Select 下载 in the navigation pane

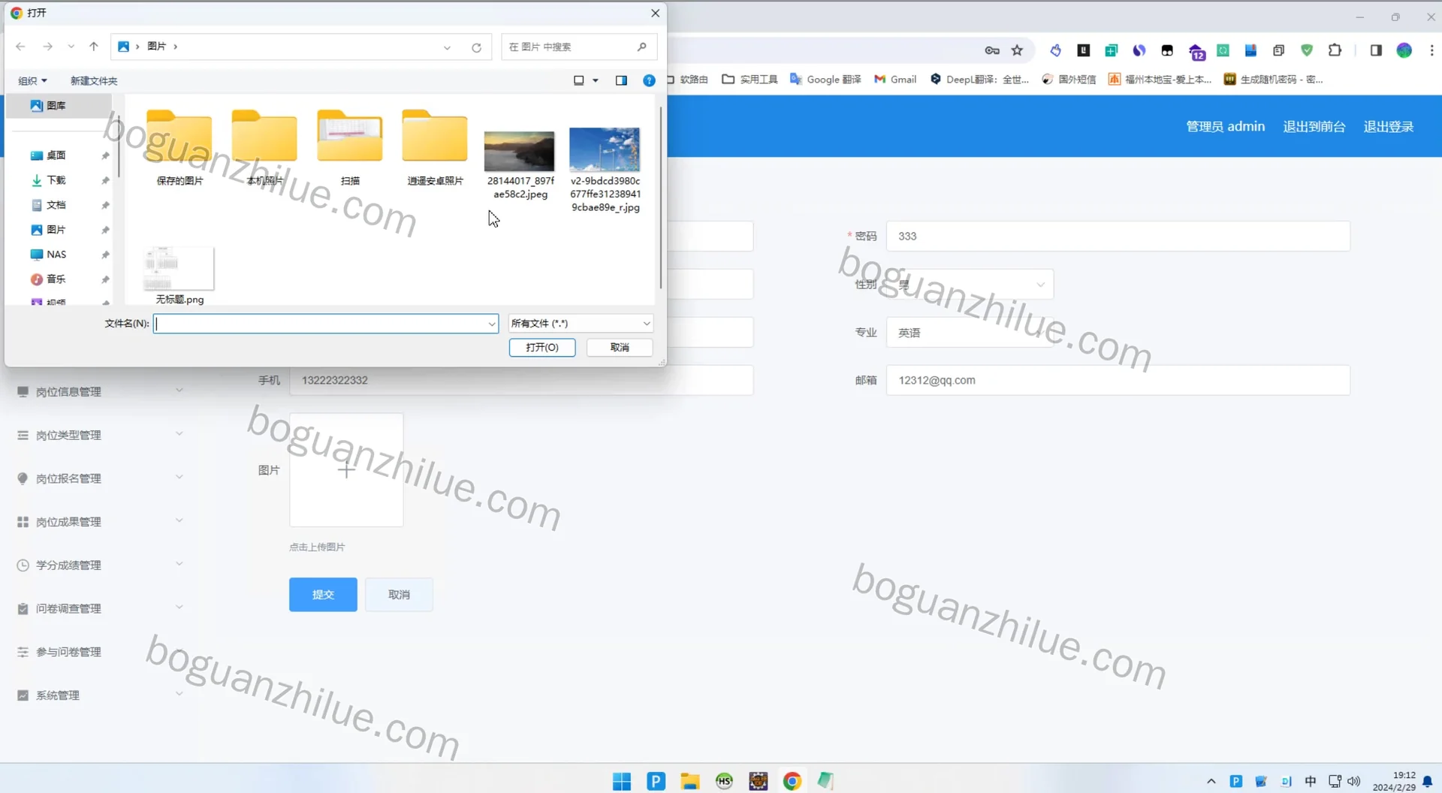click(x=56, y=180)
